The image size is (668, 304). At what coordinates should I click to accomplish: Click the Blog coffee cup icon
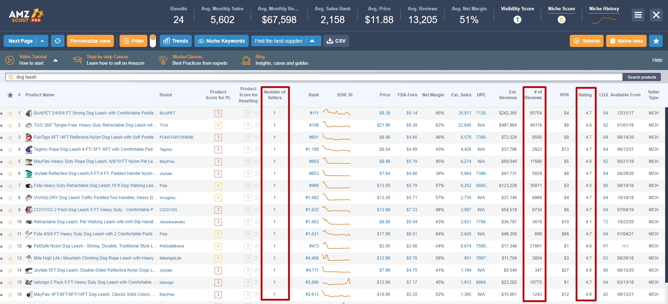coord(246,60)
